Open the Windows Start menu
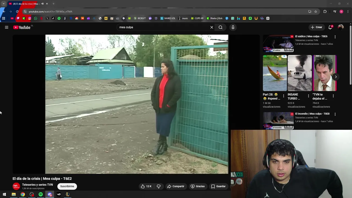 tap(4, 194)
